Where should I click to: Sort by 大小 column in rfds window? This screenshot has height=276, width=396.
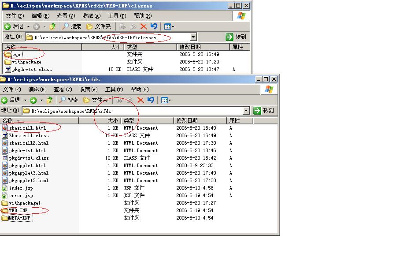point(100,120)
